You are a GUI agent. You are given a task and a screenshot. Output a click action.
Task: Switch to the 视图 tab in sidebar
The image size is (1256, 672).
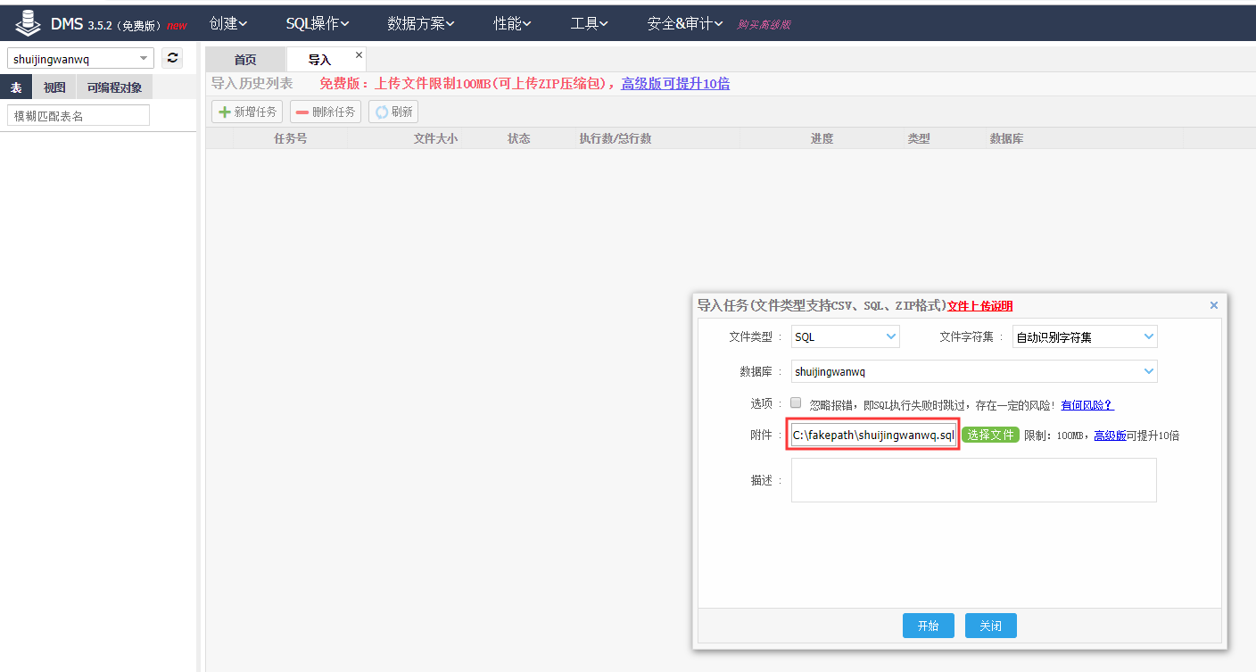click(x=54, y=87)
